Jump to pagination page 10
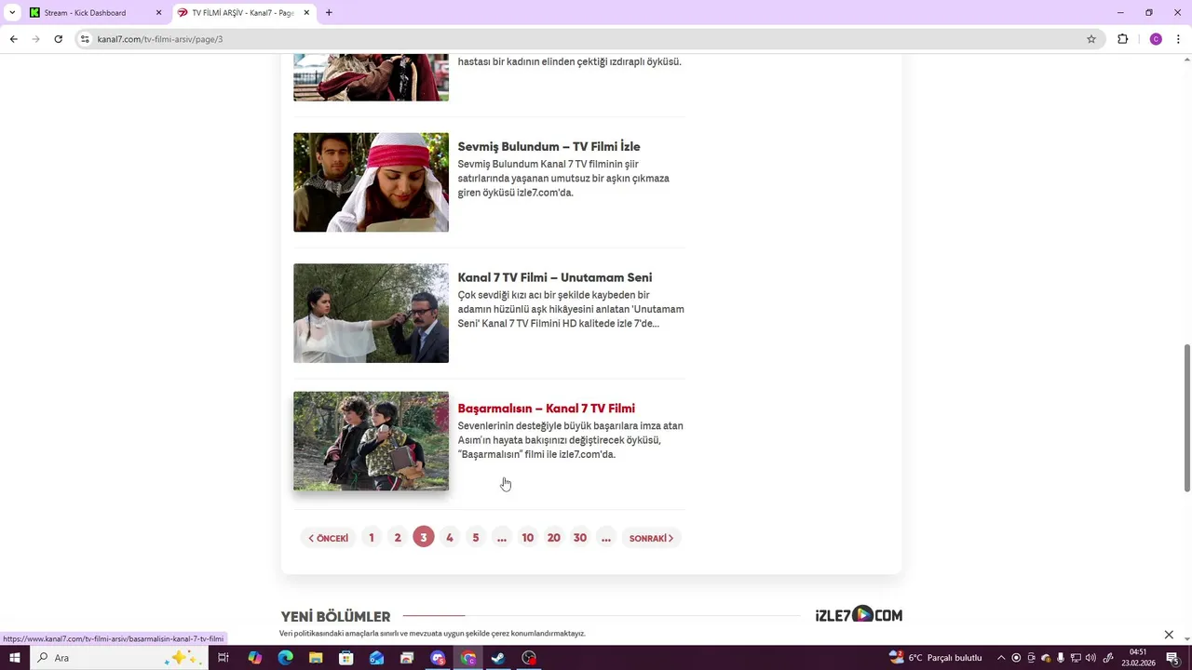The image size is (1192, 670). [x=528, y=538]
